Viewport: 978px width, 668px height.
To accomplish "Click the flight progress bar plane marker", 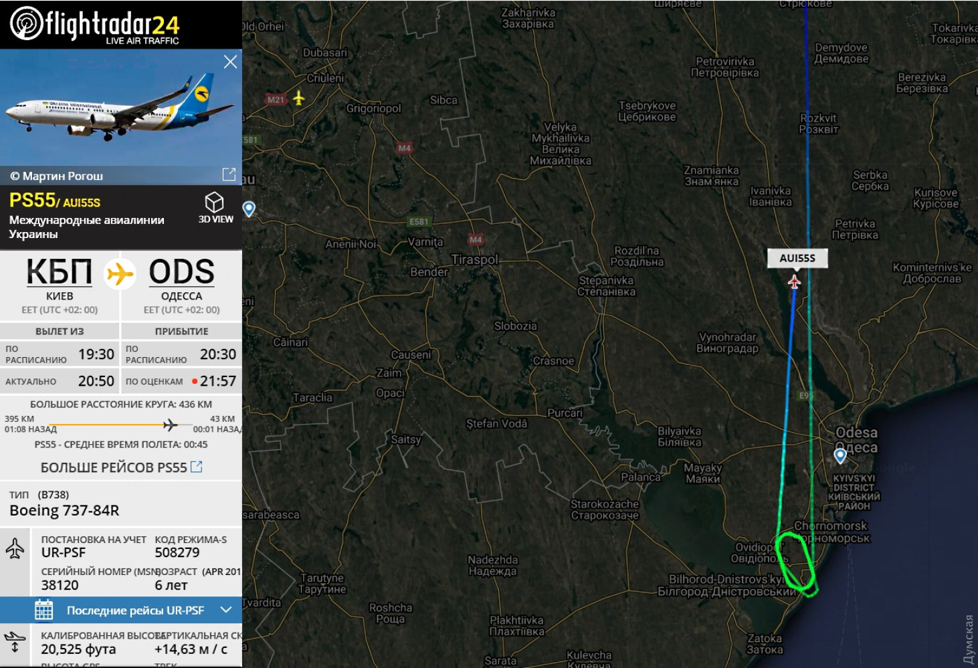I will [x=171, y=425].
